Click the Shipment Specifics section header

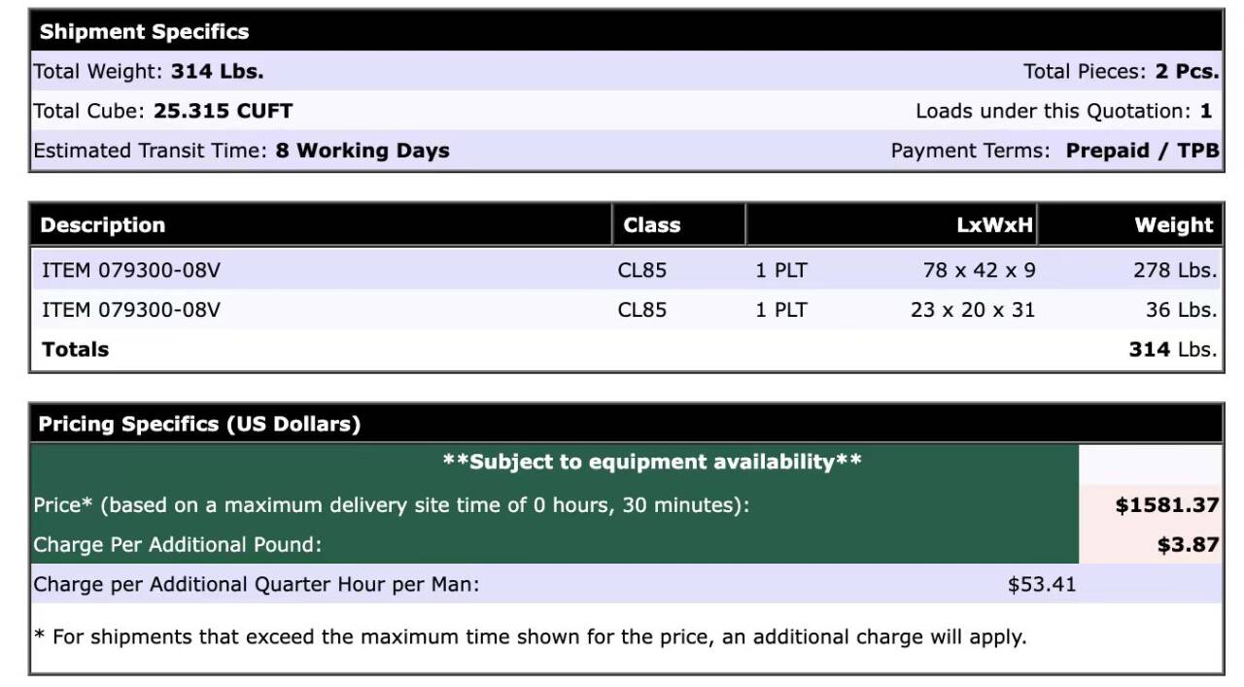(x=144, y=32)
